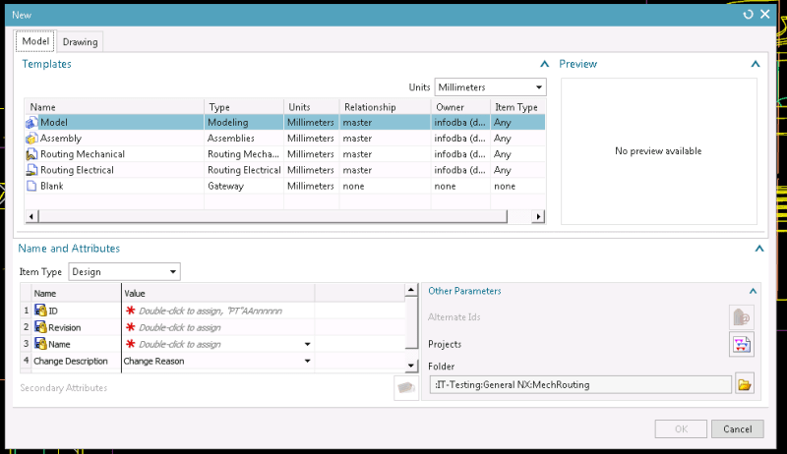The image size is (787, 454).
Task: Select the Model template icon
Action: pos(31,122)
